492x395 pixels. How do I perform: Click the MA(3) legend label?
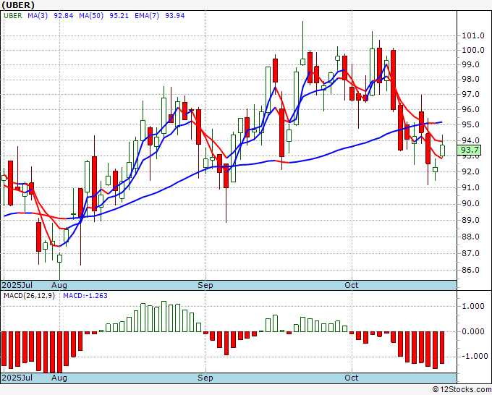38,16
